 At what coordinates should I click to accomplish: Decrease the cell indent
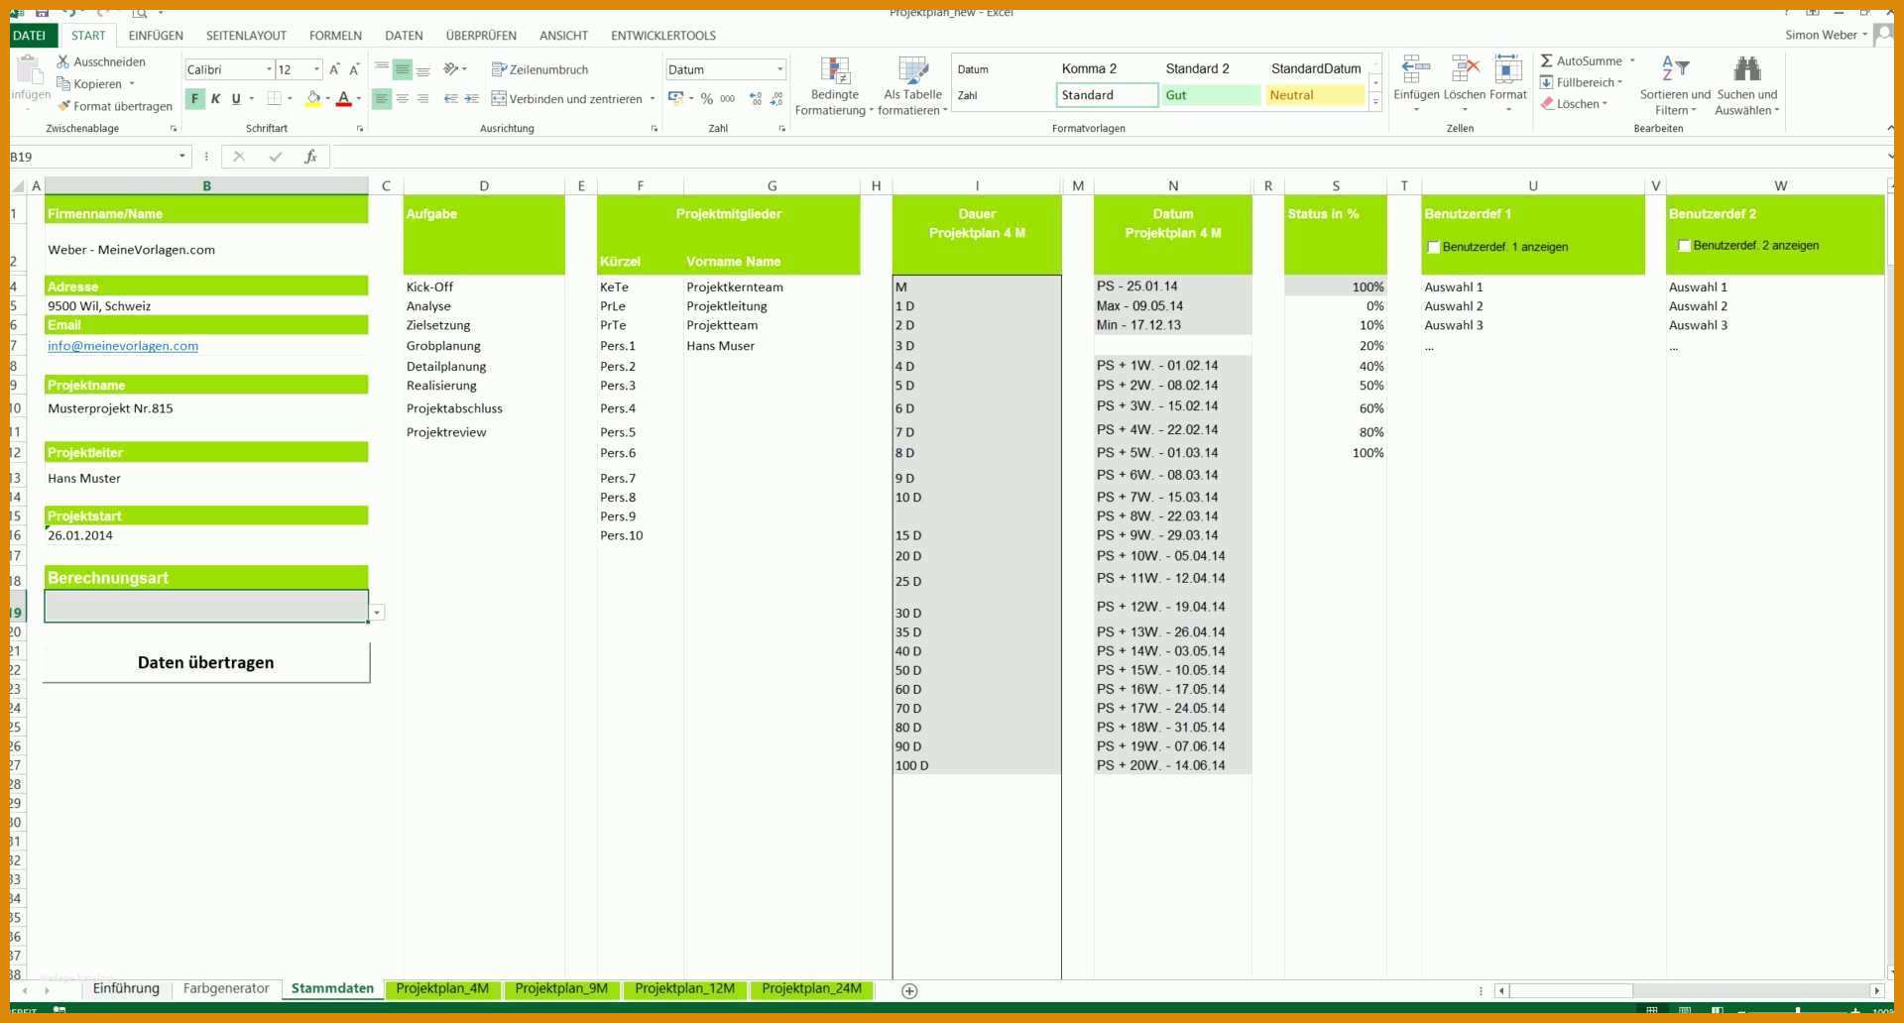point(451,99)
